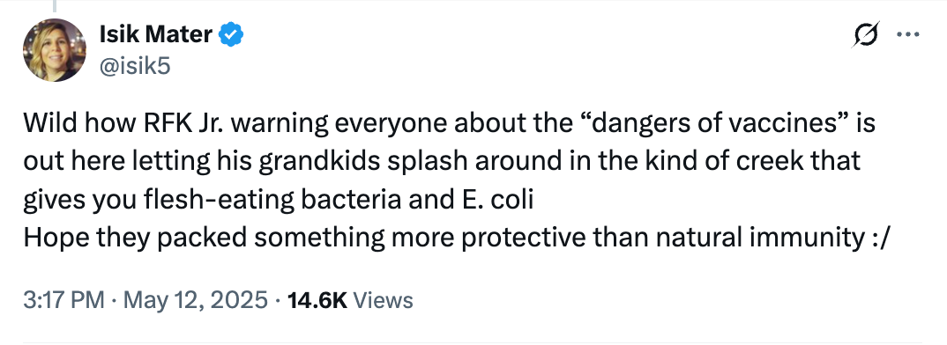Click the phrase "natural immunity"
Viewport: 947px width, 345px height.
coord(759,239)
